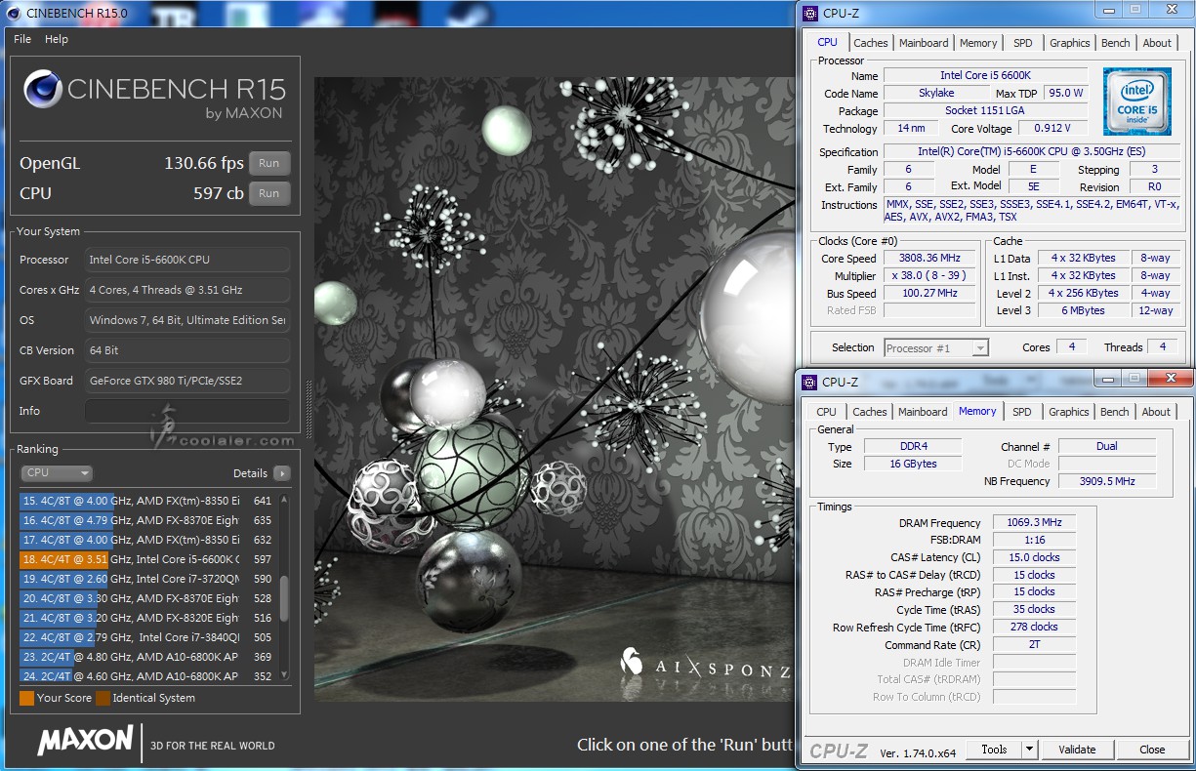Screen dimensions: 1196x771
Task: Click the MAXON logo at the bottom
Action: click(85, 740)
